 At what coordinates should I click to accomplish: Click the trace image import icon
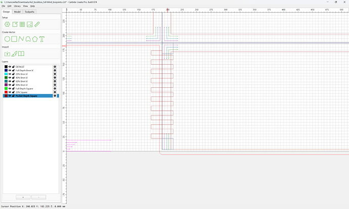pyautogui.click(x=14, y=54)
